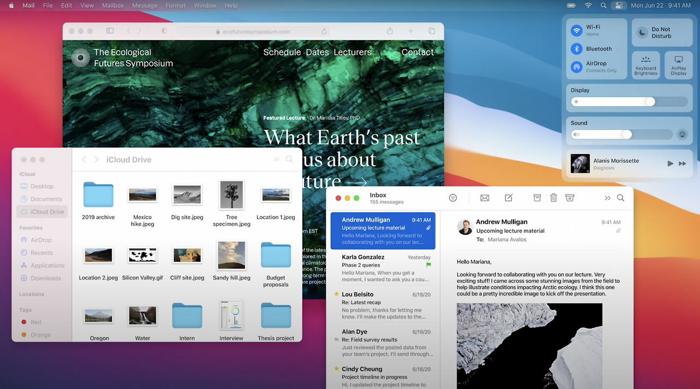The image size is (700, 389).
Task: Adjust the Sound volume slider
Action: click(x=621, y=134)
